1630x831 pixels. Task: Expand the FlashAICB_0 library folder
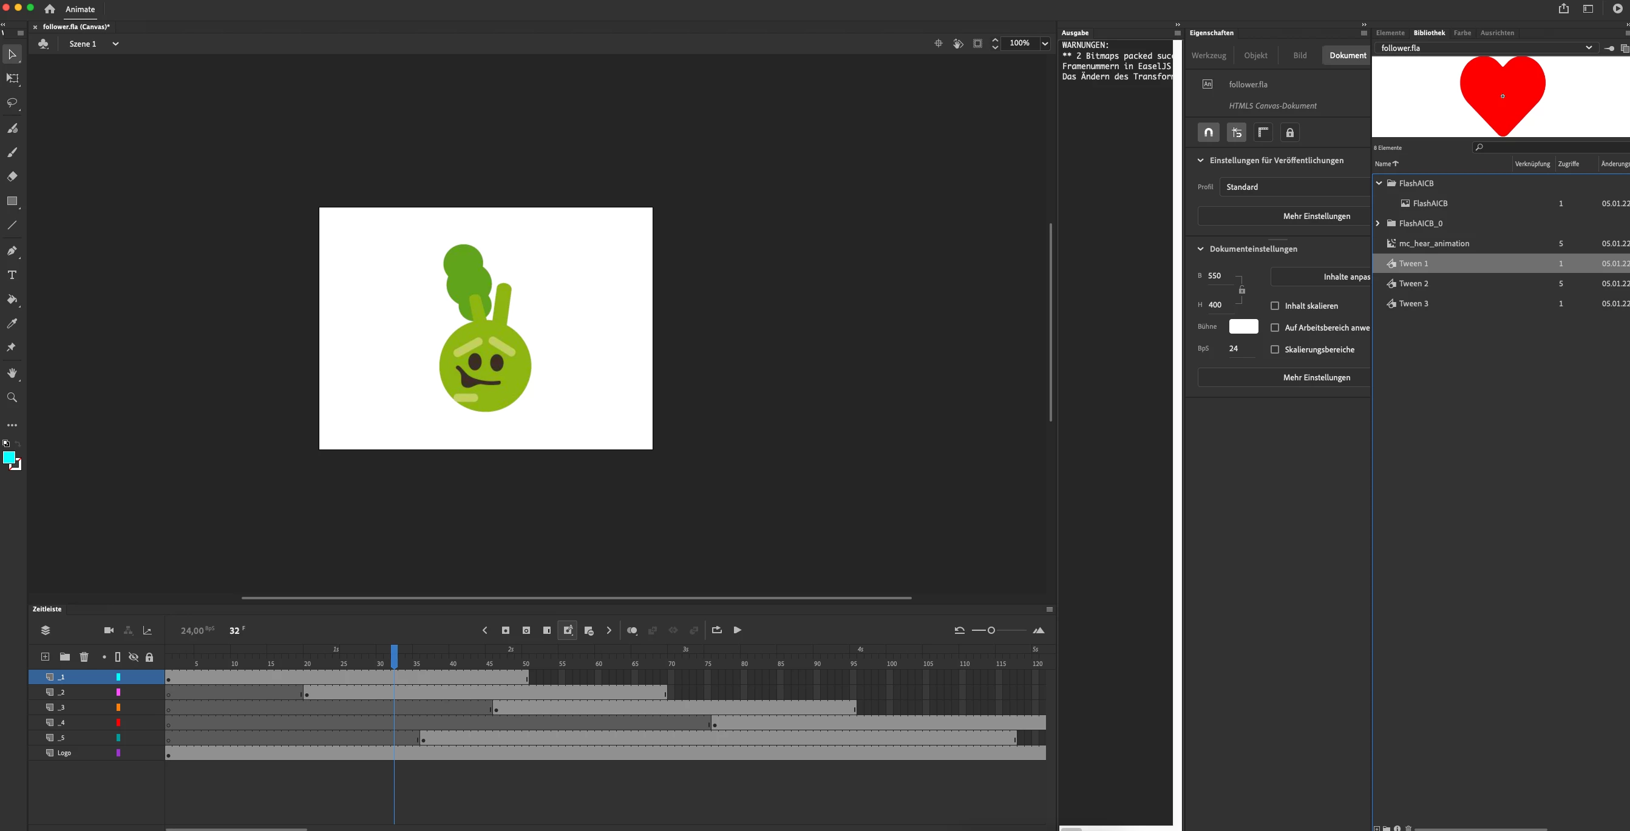[1378, 223]
